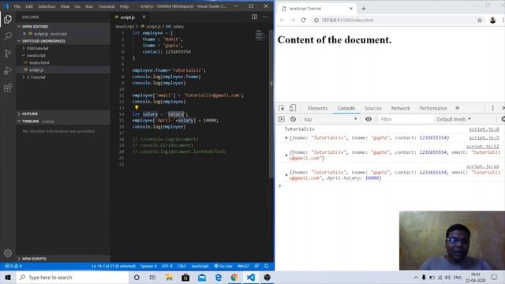The height and width of the screenshot is (284, 505).
Task: Open the DevTools customize menu
Action: [x=492, y=108]
